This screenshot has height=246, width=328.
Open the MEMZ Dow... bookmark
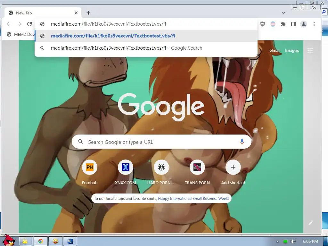coord(20,34)
